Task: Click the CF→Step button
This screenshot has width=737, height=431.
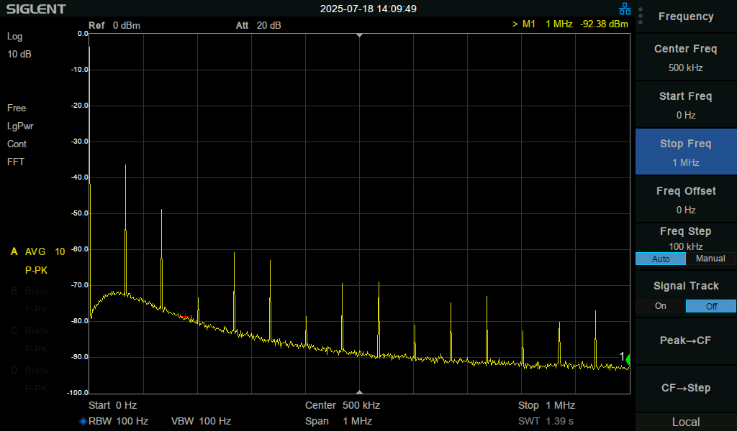Action: click(x=686, y=389)
